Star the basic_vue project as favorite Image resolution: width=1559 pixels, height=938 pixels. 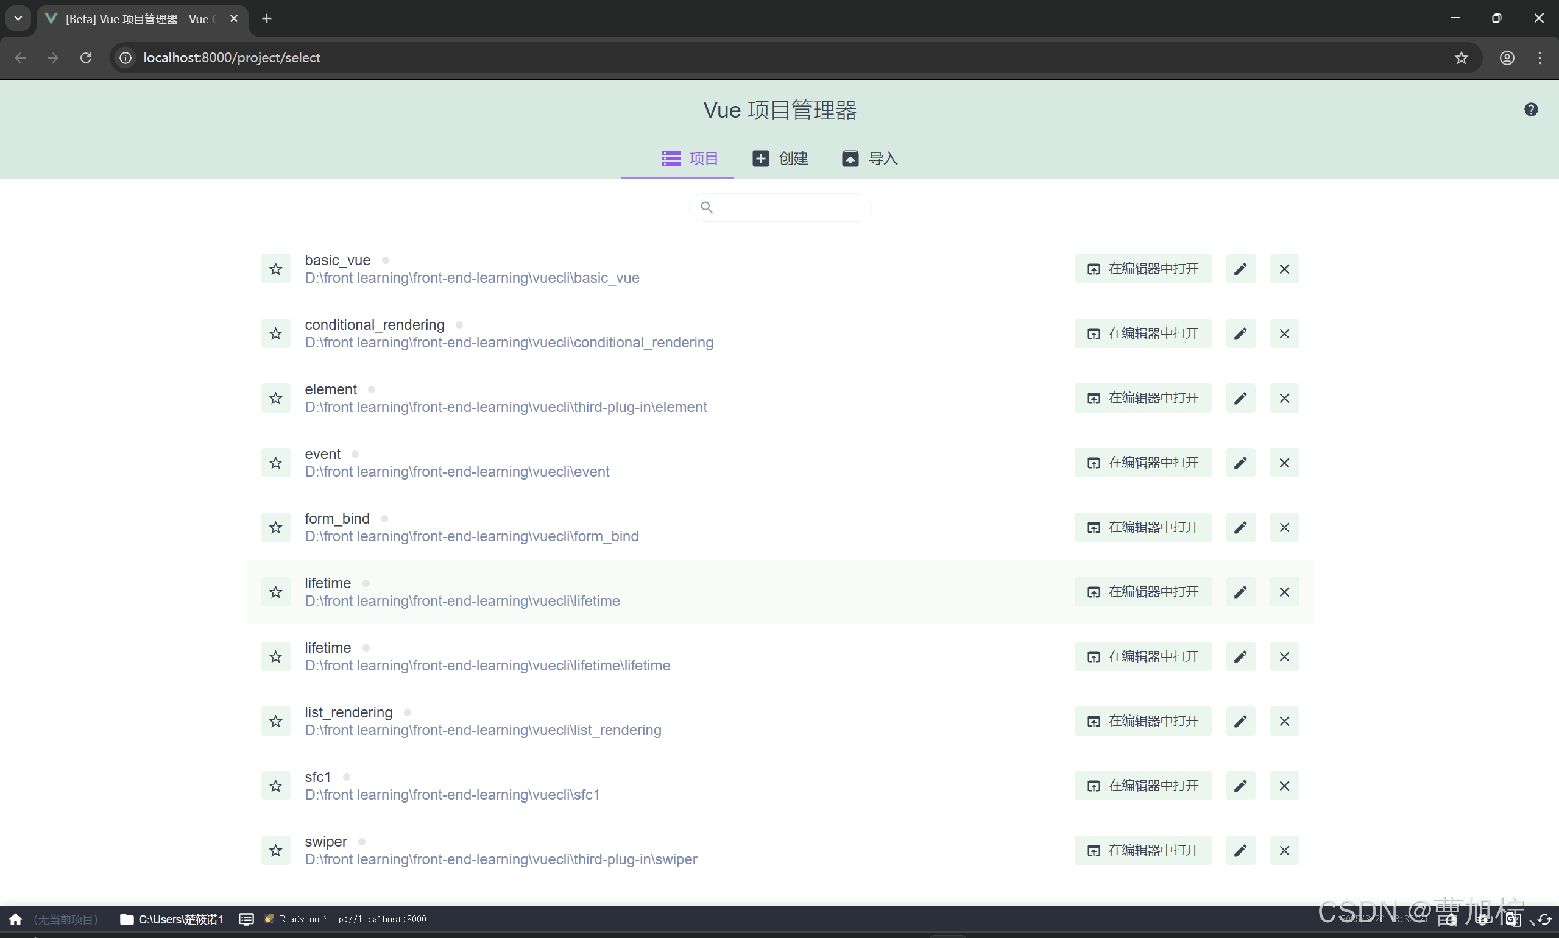coord(275,269)
